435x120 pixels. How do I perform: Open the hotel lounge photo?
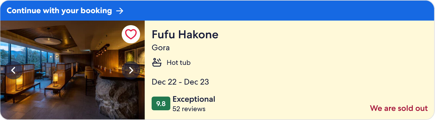tap(72, 94)
